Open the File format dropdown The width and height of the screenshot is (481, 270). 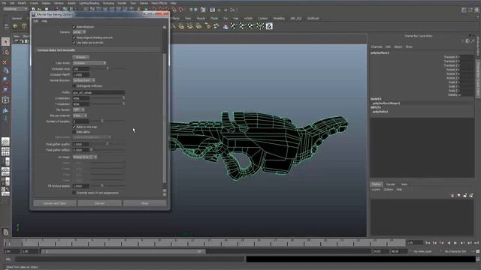click(78, 109)
